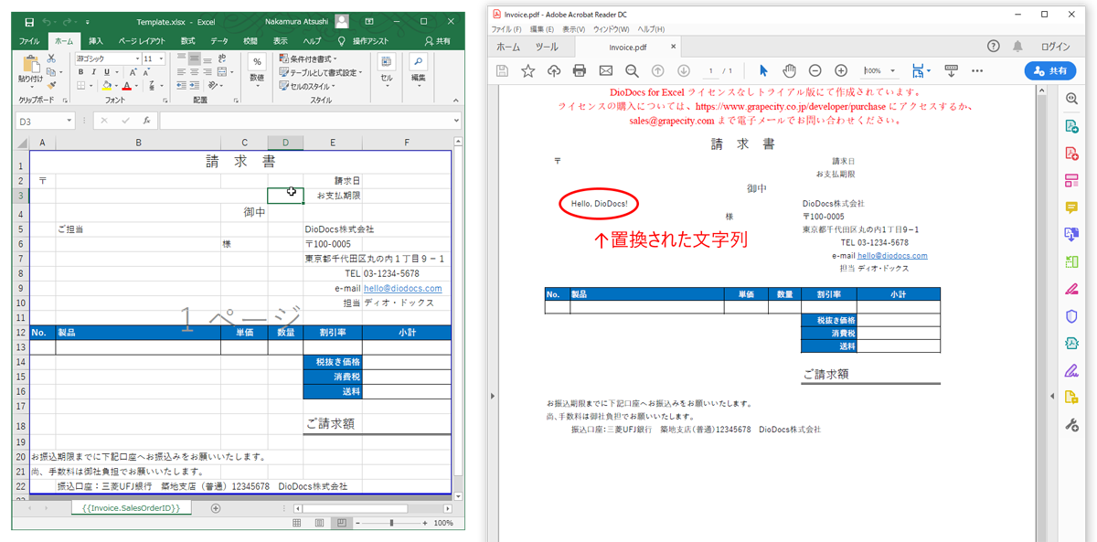
Task: Toggle Italic formatting in Excel
Action: [x=93, y=72]
